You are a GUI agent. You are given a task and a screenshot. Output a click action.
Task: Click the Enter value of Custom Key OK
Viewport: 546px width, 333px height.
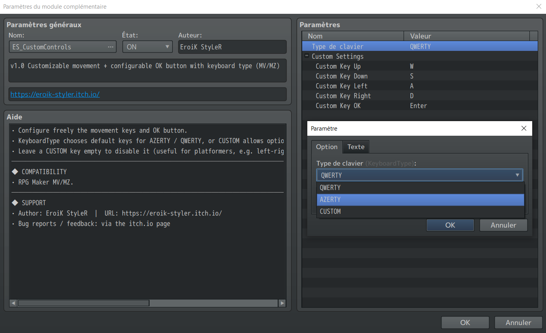click(419, 106)
